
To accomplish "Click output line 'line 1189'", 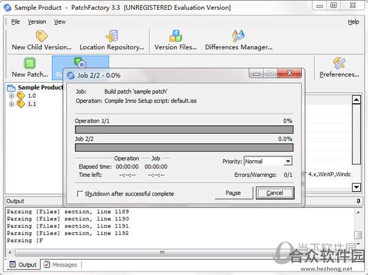I will coord(68,212).
